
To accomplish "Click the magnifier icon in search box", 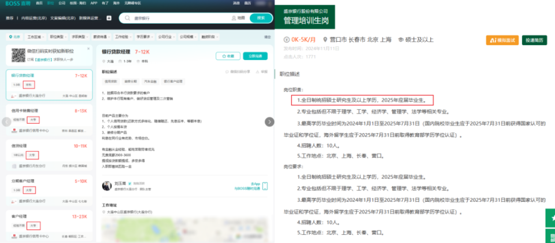I will (x=127, y=18).
